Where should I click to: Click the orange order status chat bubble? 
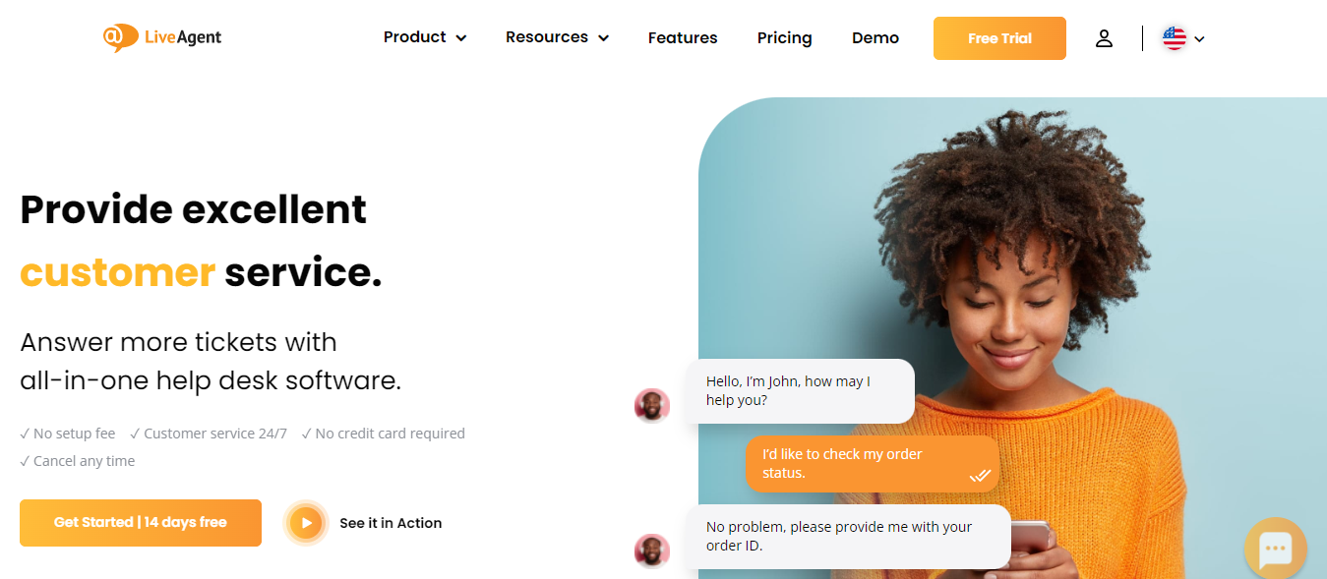click(x=873, y=464)
